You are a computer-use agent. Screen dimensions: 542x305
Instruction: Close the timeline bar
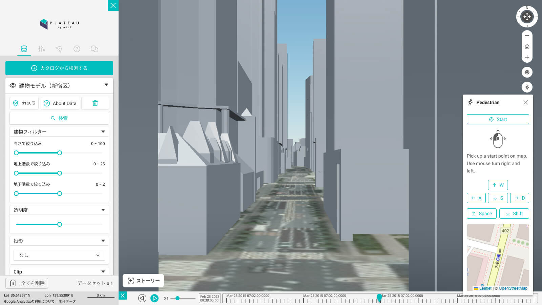(123, 296)
